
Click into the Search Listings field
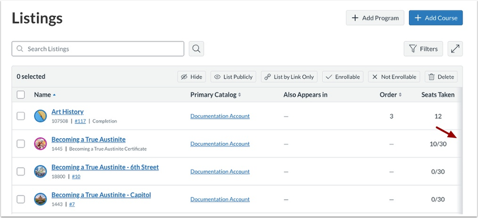click(x=98, y=49)
